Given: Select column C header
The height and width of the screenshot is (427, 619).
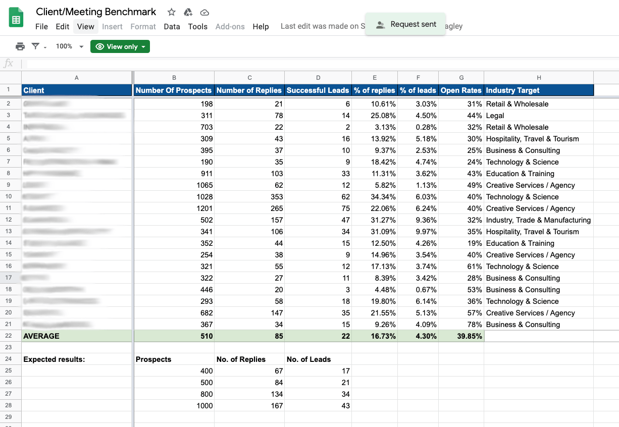Looking at the screenshot, I should coord(249,78).
